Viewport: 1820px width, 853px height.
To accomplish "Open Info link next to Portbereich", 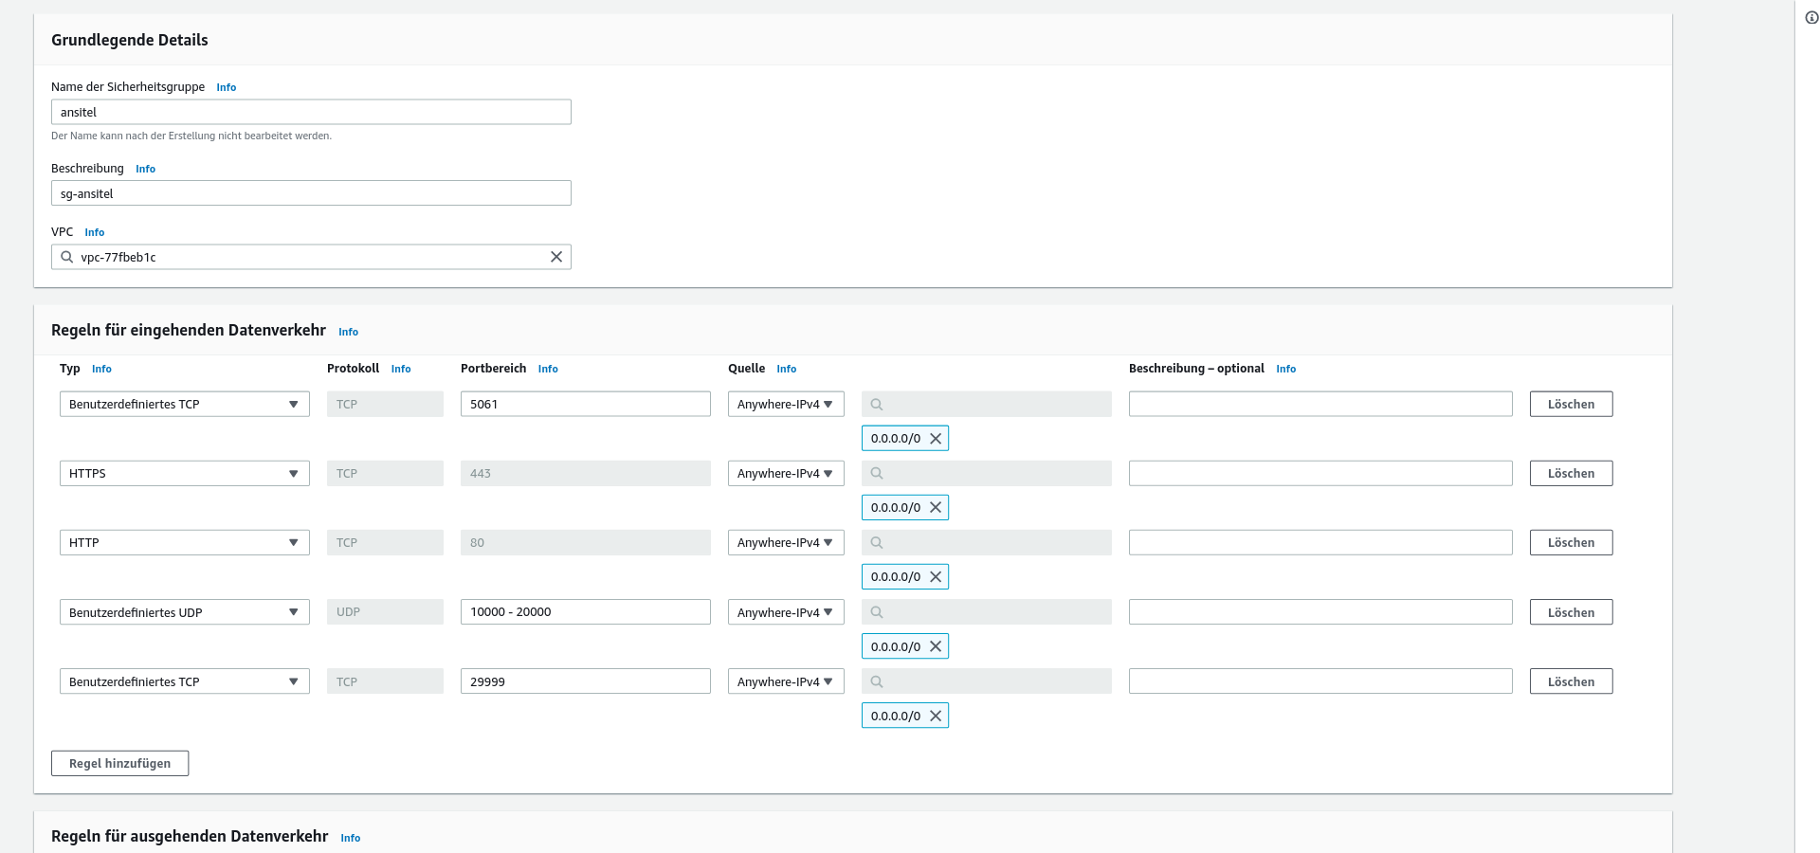I will (x=548, y=370).
